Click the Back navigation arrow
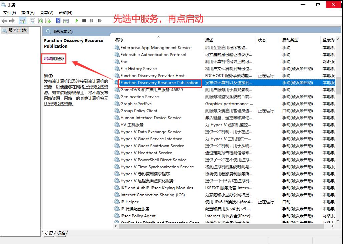 (x=4, y=21)
